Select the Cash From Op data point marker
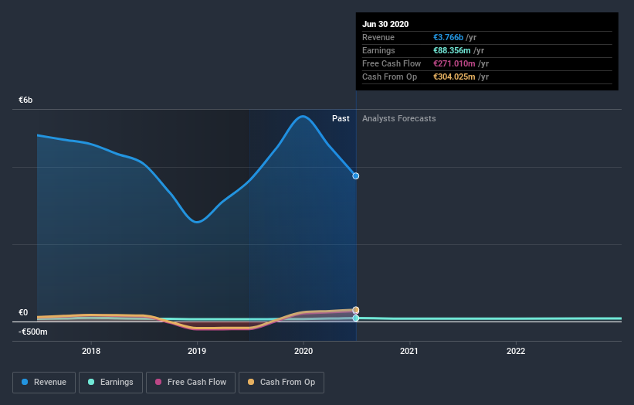The height and width of the screenshot is (405, 634). 356,310
